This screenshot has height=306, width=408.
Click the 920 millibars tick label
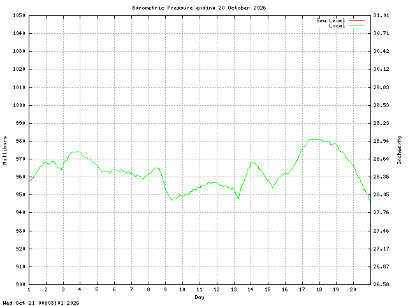click(x=20, y=249)
